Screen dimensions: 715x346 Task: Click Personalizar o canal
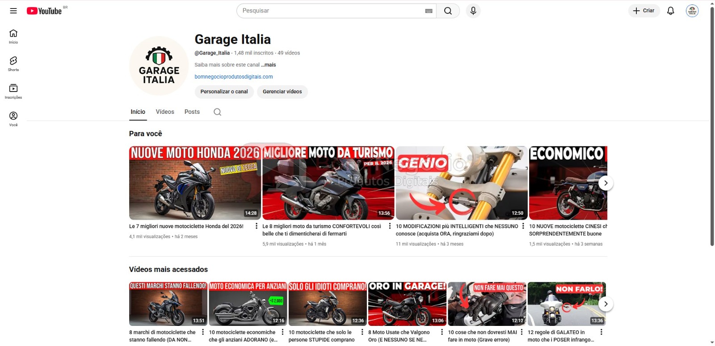pos(224,92)
